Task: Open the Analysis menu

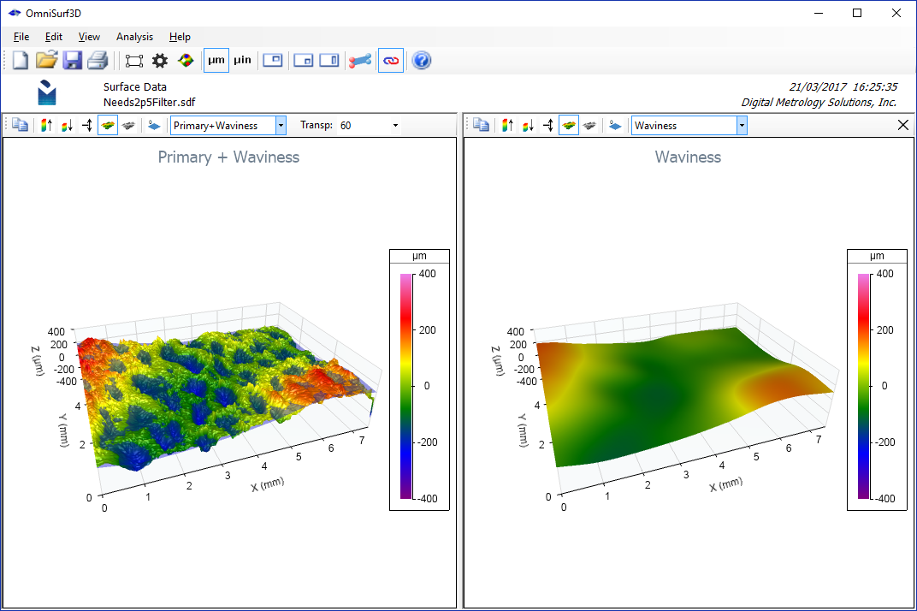Action: [x=134, y=37]
